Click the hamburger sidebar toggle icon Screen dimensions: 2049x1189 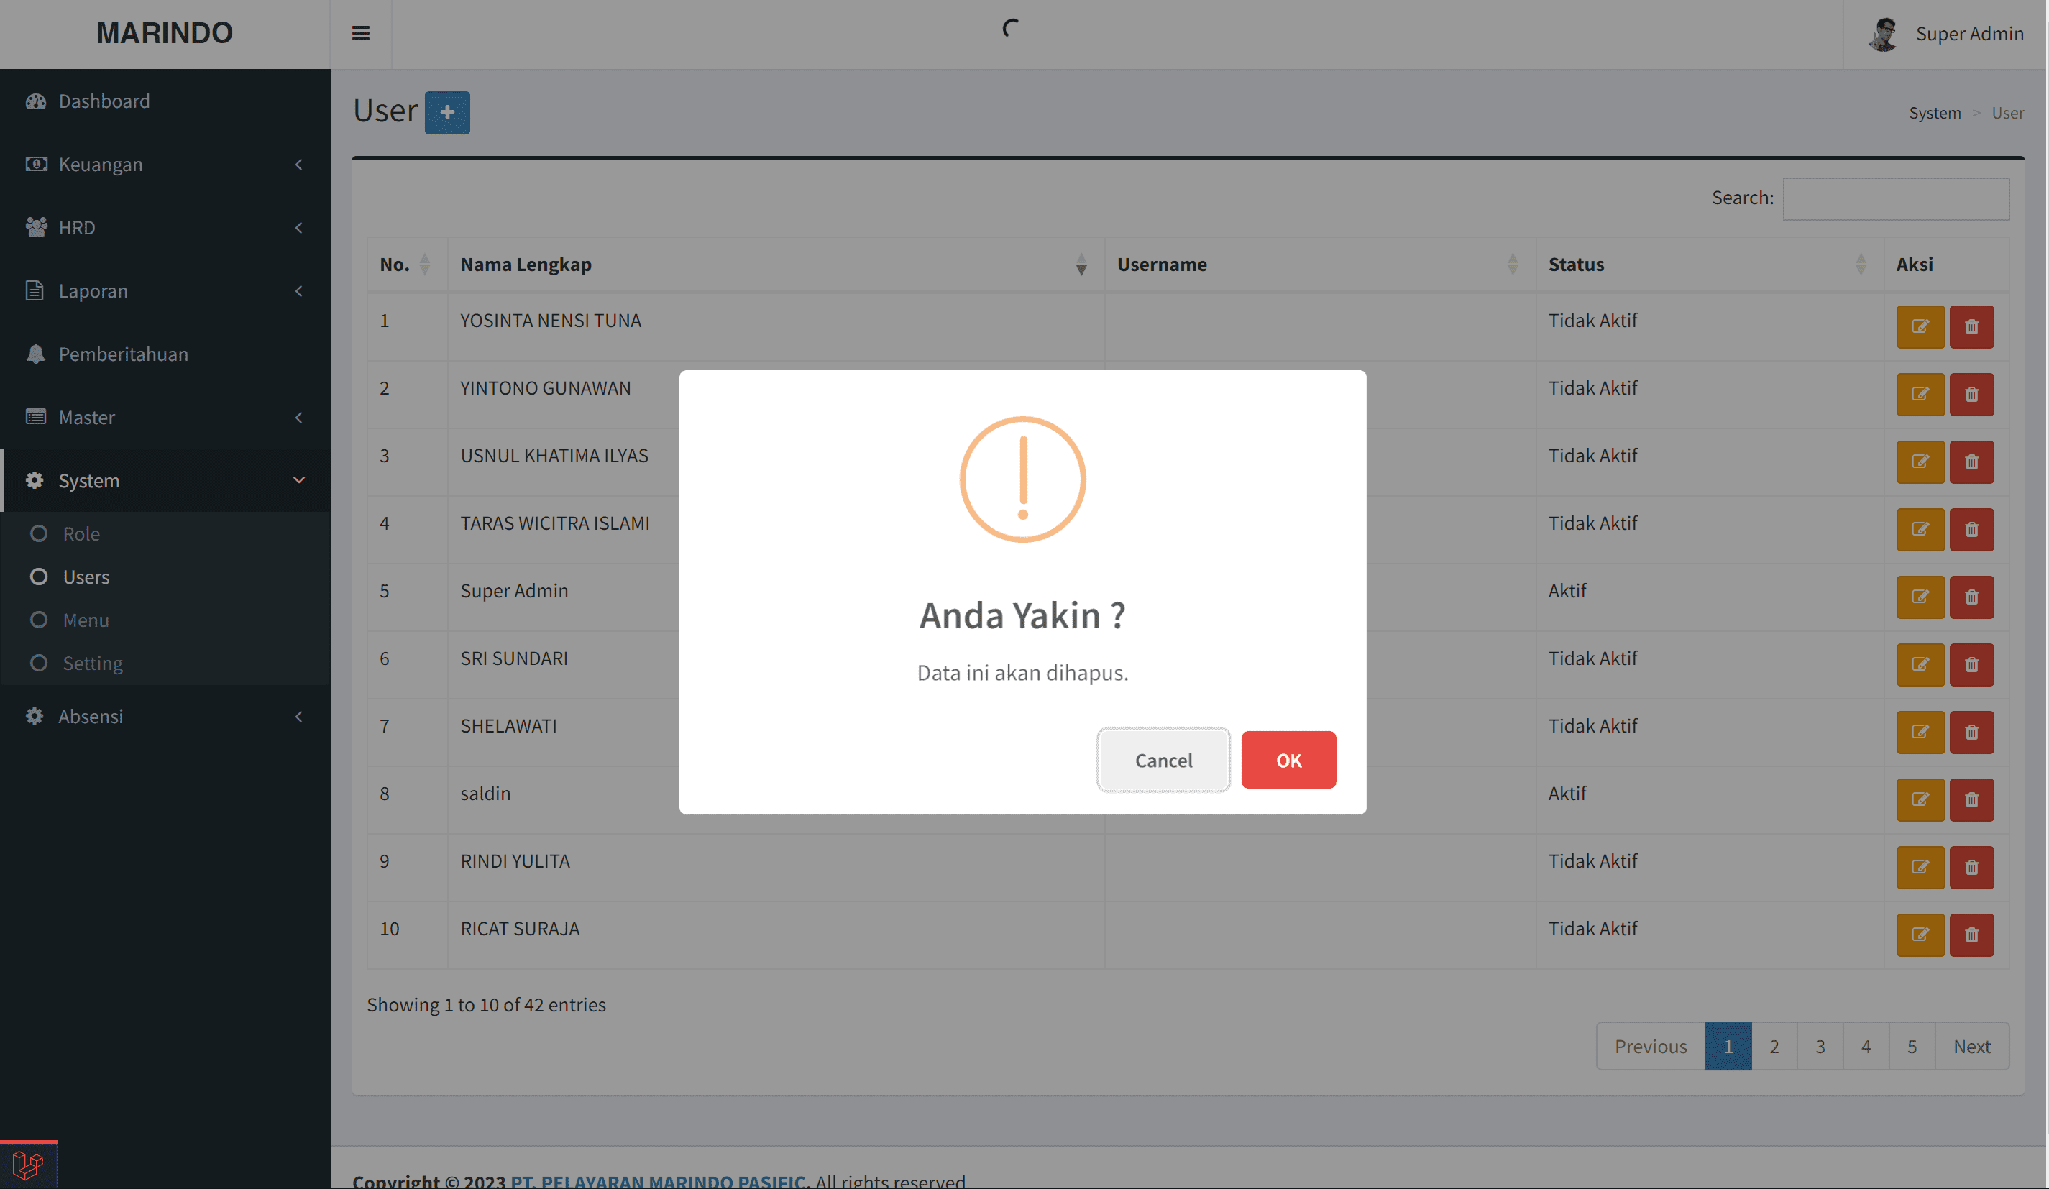[x=360, y=33]
